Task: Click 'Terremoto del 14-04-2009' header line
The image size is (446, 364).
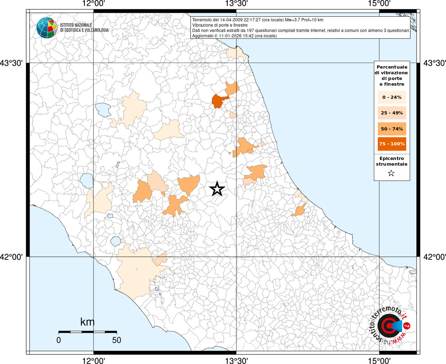Action: tap(258, 20)
